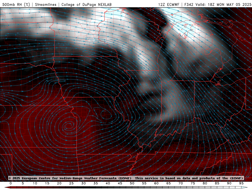The image size is (252, 189).
Task: Click the "85" value on color scale
Action: coord(217,183)
